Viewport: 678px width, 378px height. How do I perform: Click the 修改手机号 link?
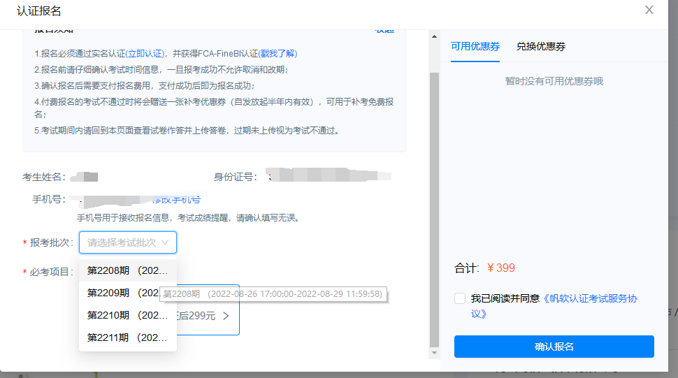point(176,200)
